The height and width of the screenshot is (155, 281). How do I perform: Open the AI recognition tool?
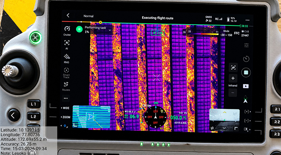pos(67,43)
